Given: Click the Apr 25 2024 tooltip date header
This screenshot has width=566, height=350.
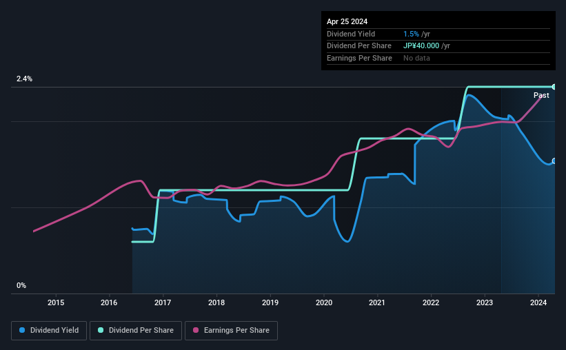Looking at the screenshot, I should 347,21.
